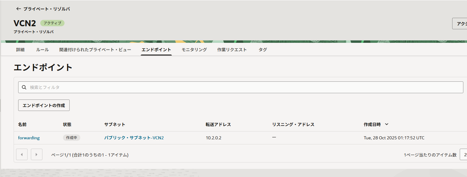Click the ページ1/1 pagination summary text
This screenshot has height=177, width=467.
[x=90, y=155]
